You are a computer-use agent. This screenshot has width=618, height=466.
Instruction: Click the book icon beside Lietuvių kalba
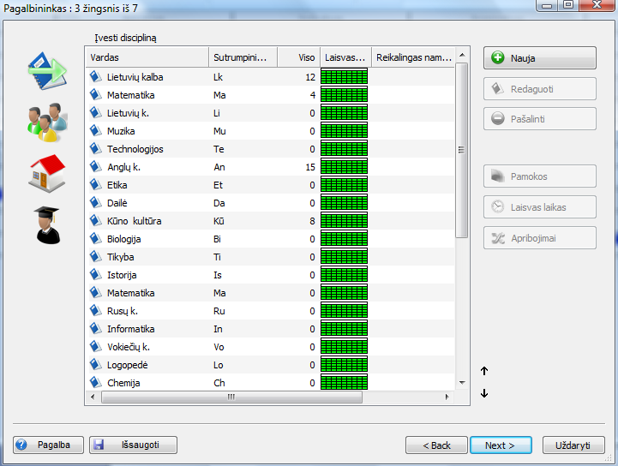(x=96, y=77)
